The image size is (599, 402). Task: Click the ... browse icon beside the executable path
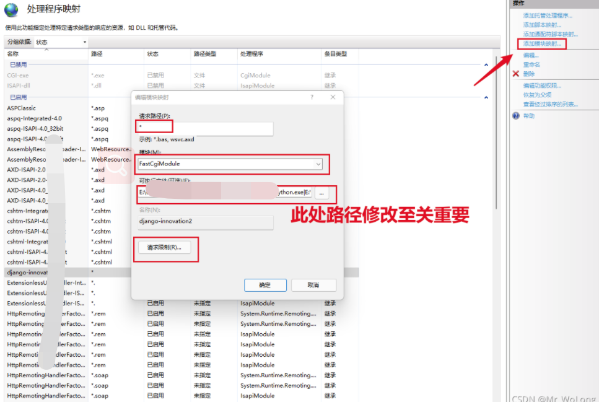(x=323, y=193)
